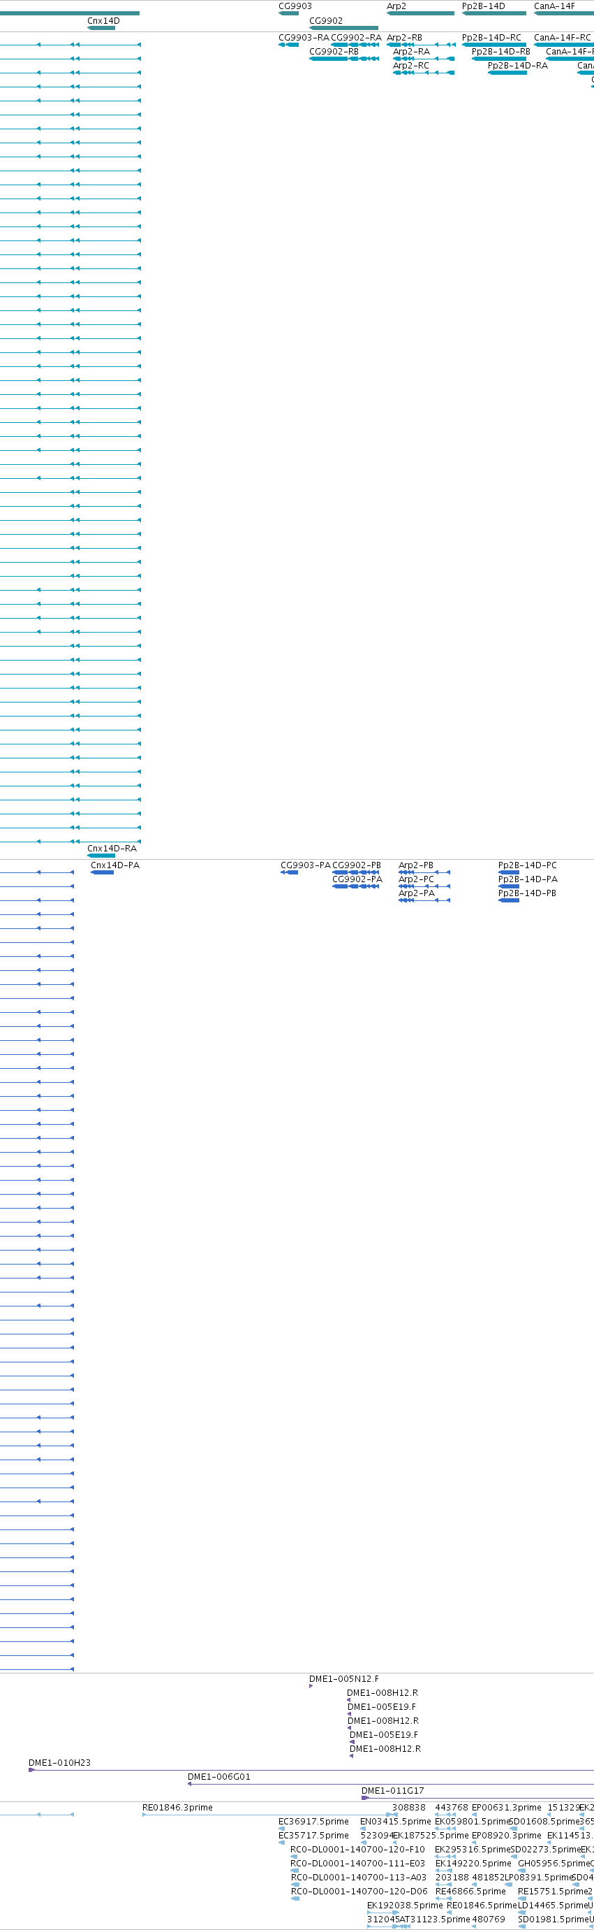Open protein Pp2B-14D-PA

click(528, 879)
